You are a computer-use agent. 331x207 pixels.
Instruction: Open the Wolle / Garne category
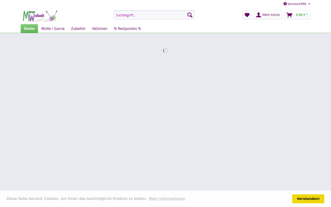53,29
